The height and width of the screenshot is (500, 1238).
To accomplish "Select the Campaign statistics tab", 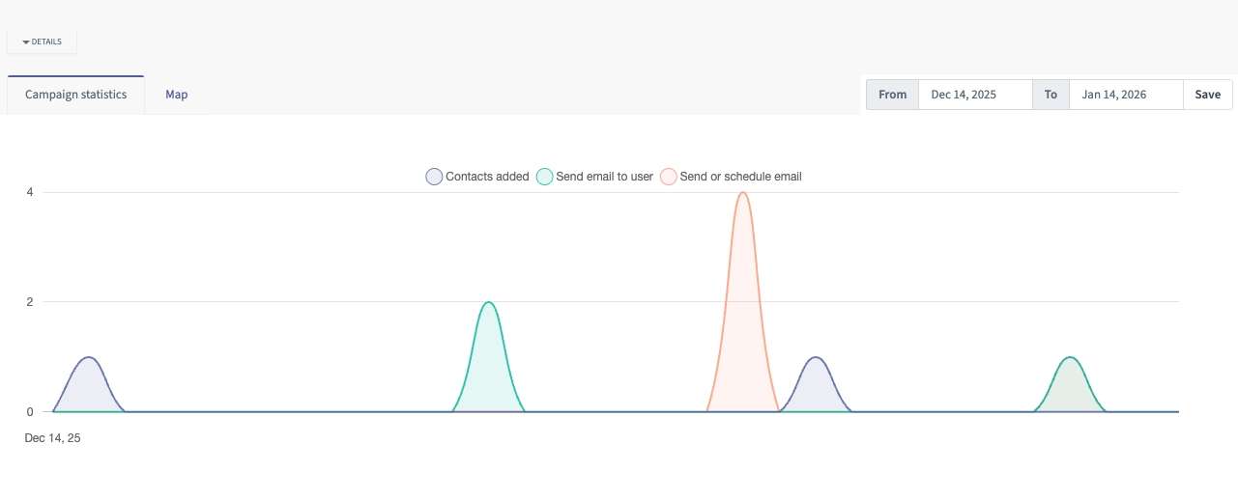I will [x=75, y=95].
